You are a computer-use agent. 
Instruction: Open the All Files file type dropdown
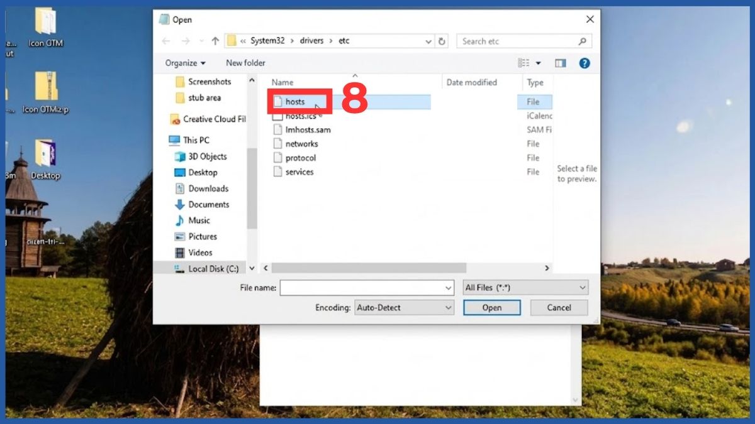(525, 287)
